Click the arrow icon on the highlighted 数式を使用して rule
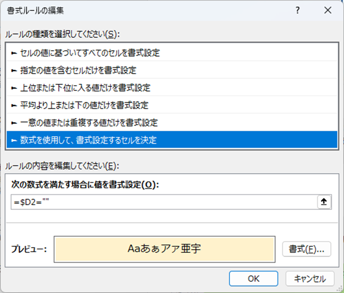Image resolution: width=344 pixels, height=293 pixels. click(x=13, y=139)
